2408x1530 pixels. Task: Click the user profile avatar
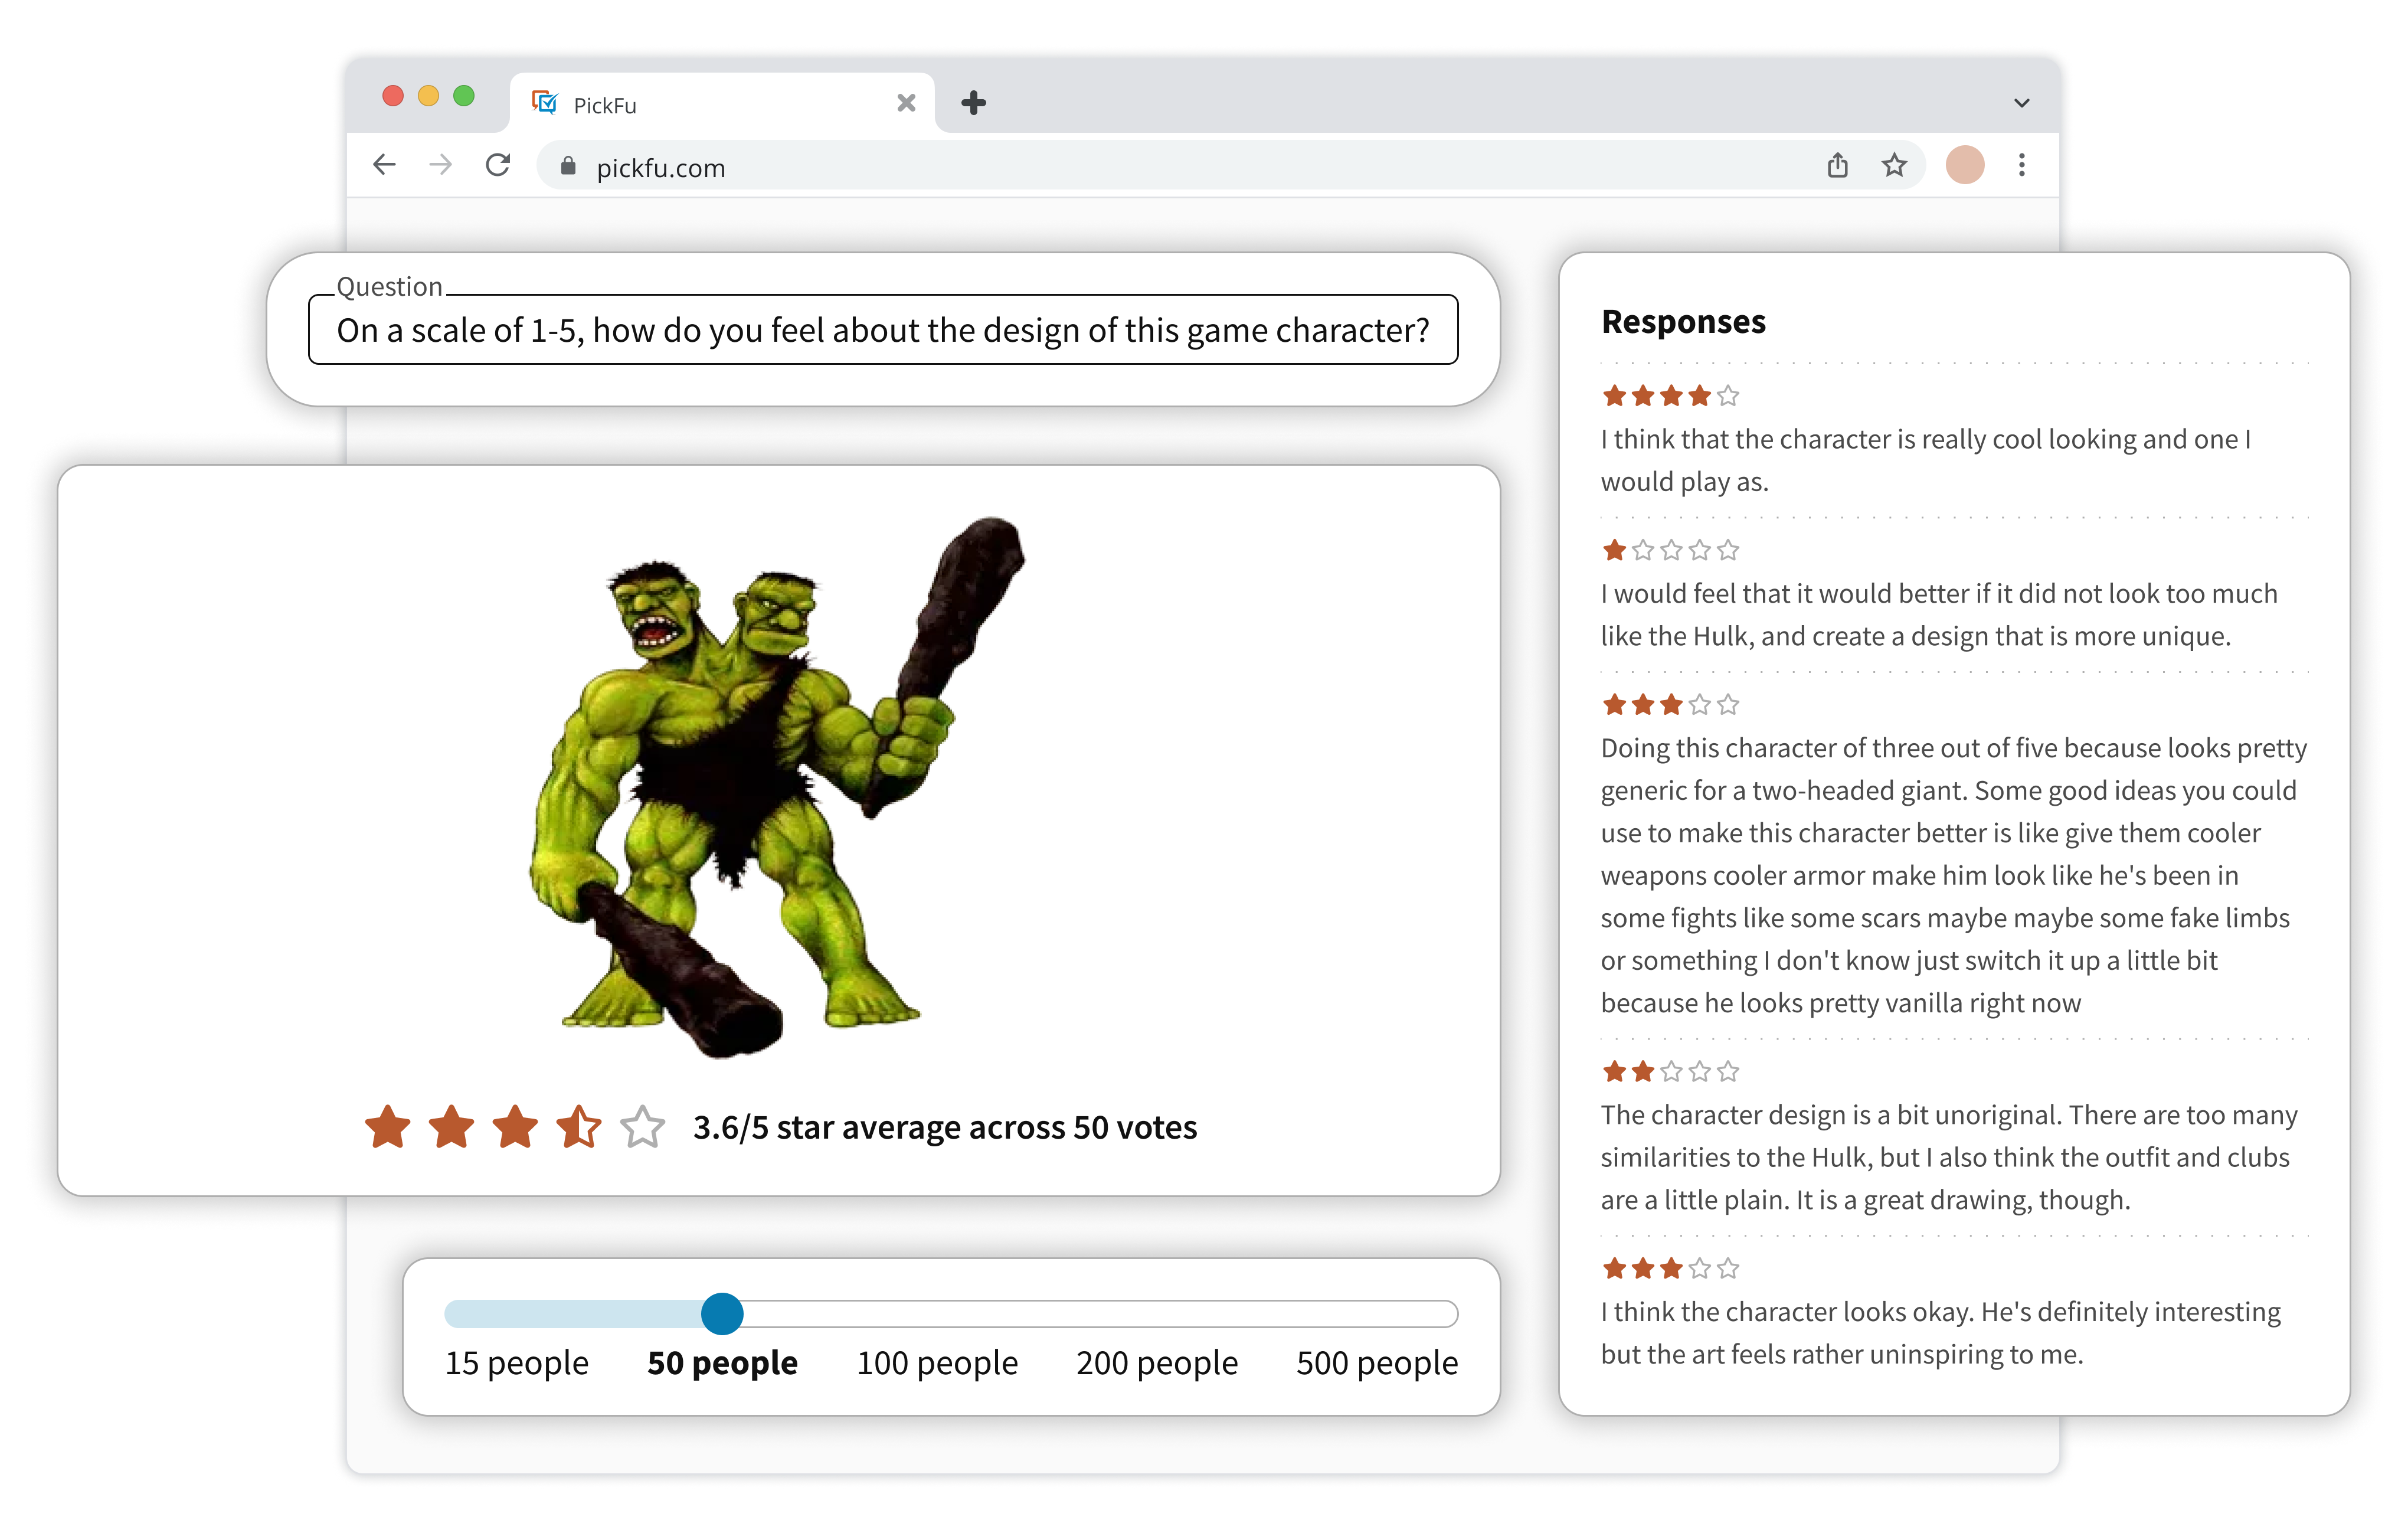tap(1964, 165)
